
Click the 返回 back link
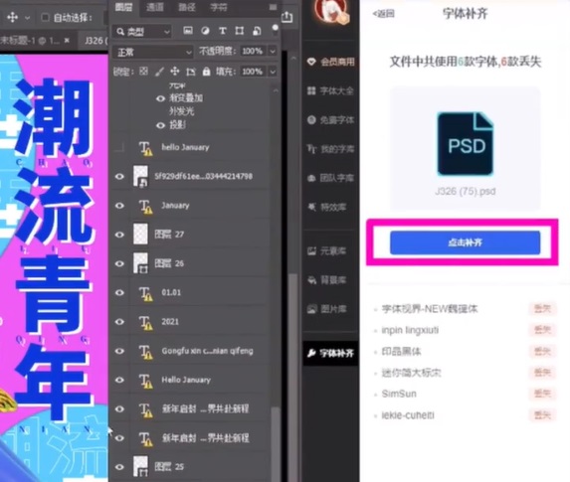click(383, 14)
